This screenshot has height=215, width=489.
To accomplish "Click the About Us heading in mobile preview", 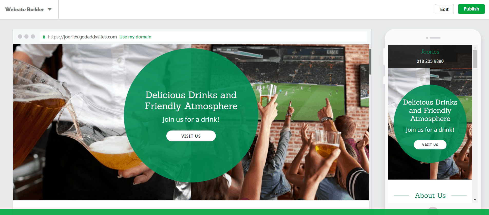I will pyautogui.click(x=430, y=196).
